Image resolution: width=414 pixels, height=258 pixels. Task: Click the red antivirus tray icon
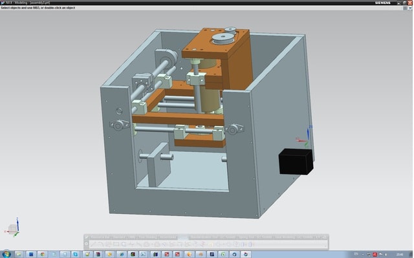click(x=375, y=255)
